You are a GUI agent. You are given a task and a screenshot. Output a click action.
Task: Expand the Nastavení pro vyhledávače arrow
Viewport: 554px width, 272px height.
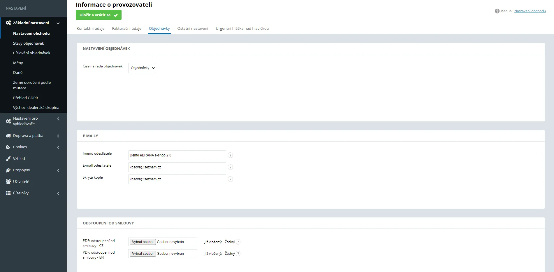click(58, 119)
